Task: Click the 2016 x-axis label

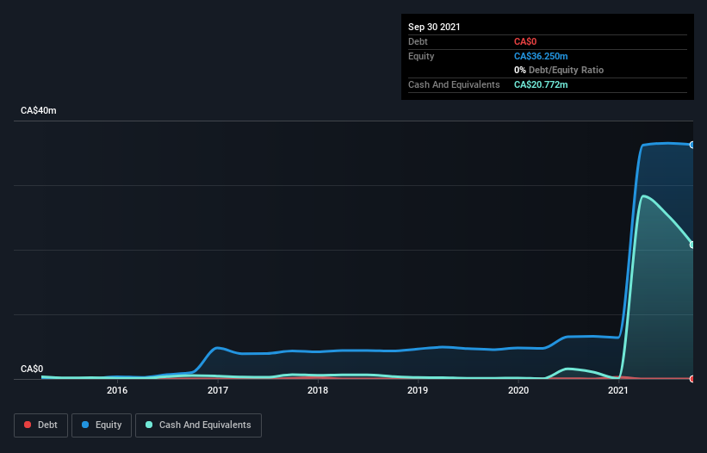Action: click(117, 390)
